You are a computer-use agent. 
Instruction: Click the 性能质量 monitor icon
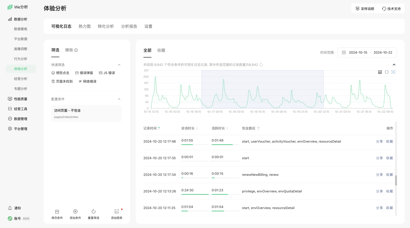click(x=10, y=99)
